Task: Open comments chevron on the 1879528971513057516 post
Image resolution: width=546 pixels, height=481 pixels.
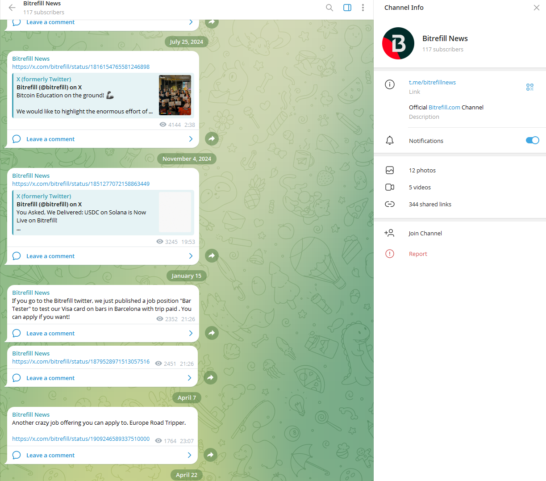Action: click(x=189, y=378)
